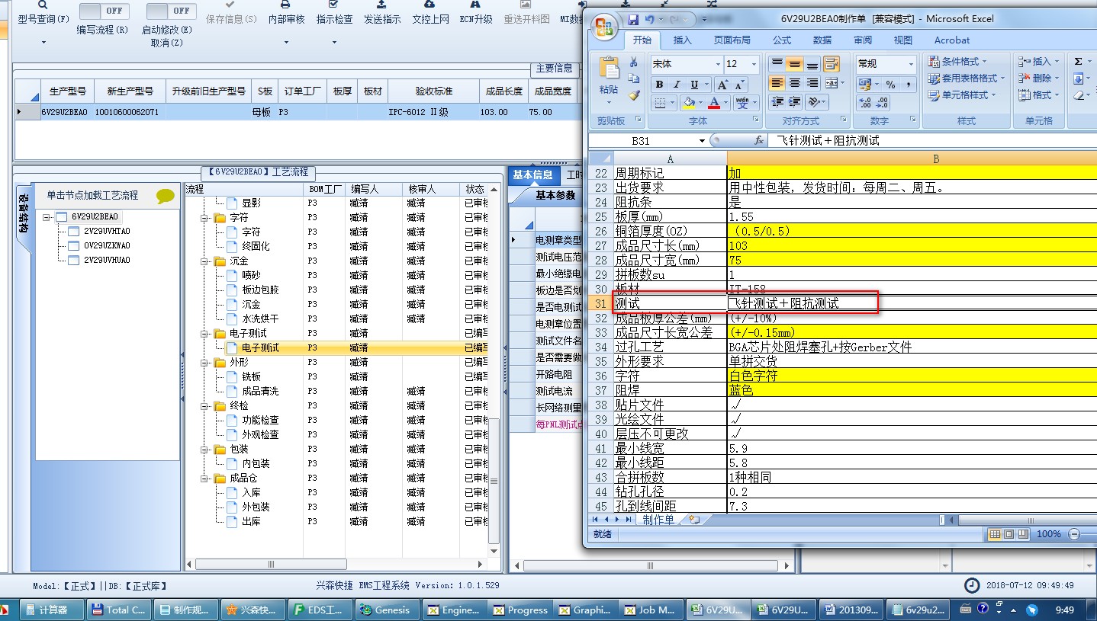Apply the red font color button

click(714, 103)
